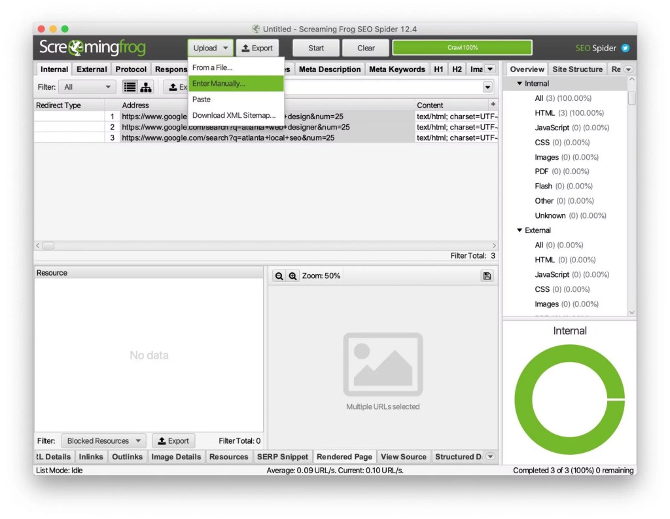Click the zoom in magnifier icon
This screenshot has width=670, height=519.
coord(292,276)
